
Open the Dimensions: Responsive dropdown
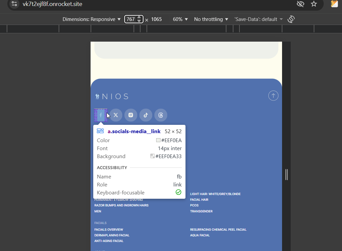click(x=91, y=19)
